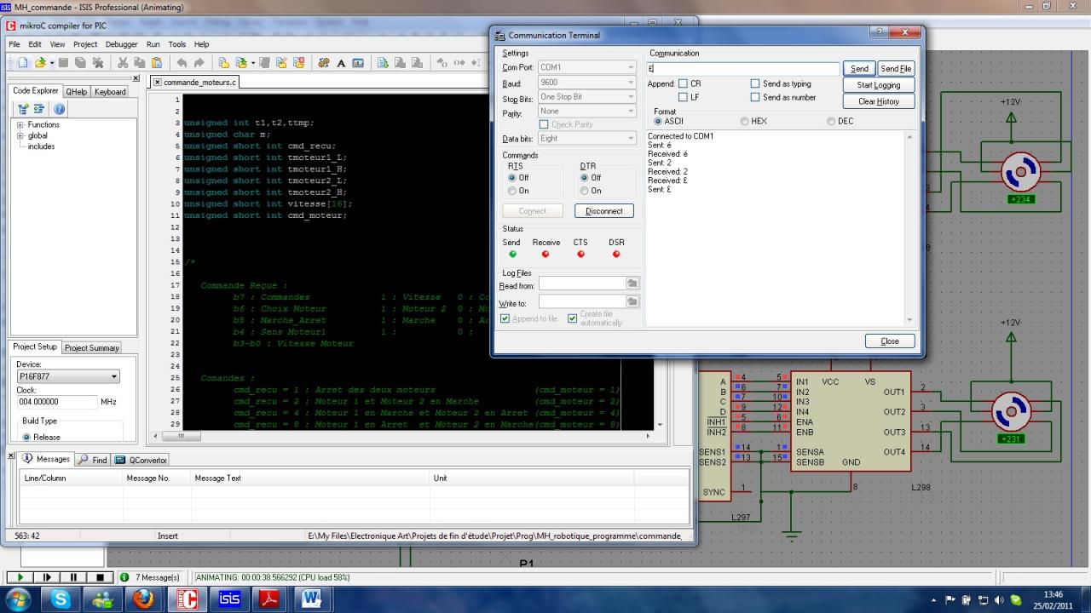The image size is (1091, 613).
Task: Open Firefox from the taskbar
Action: (x=142, y=599)
